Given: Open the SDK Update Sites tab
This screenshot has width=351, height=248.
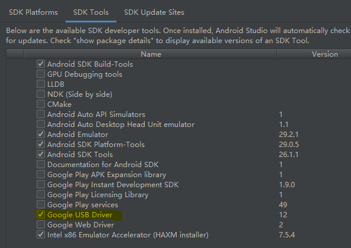Looking at the screenshot, I should [x=154, y=12].
